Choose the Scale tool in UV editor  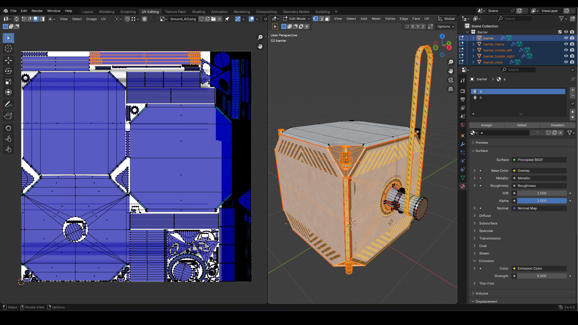(8, 82)
